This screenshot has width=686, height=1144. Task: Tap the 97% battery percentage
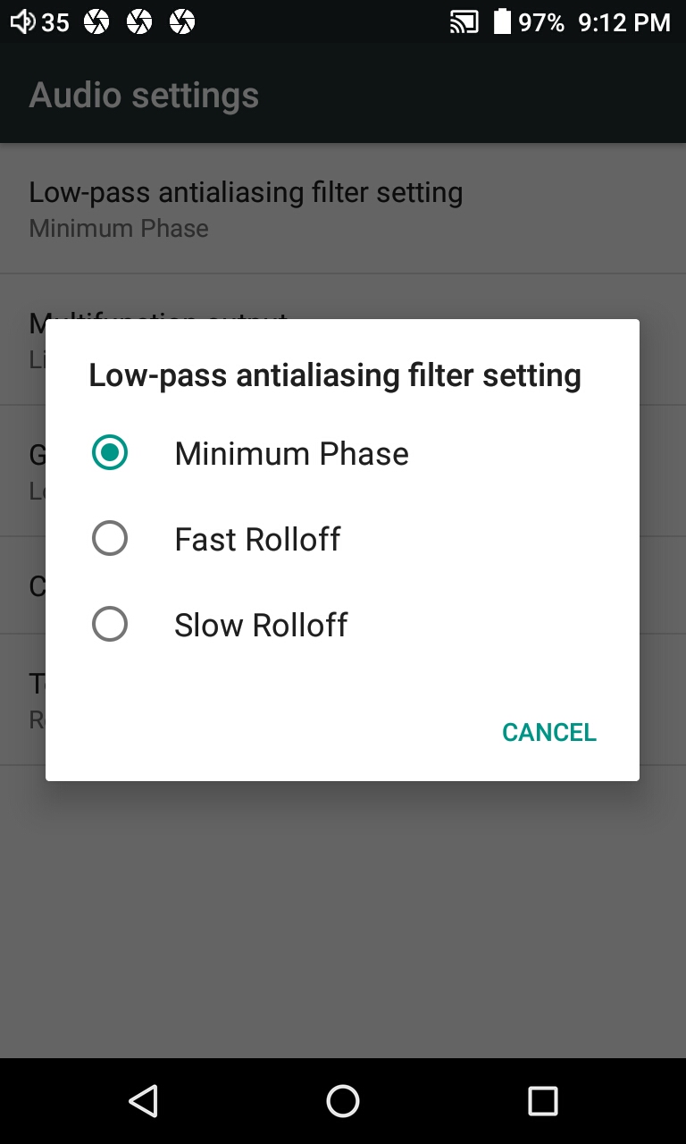(x=541, y=22)
